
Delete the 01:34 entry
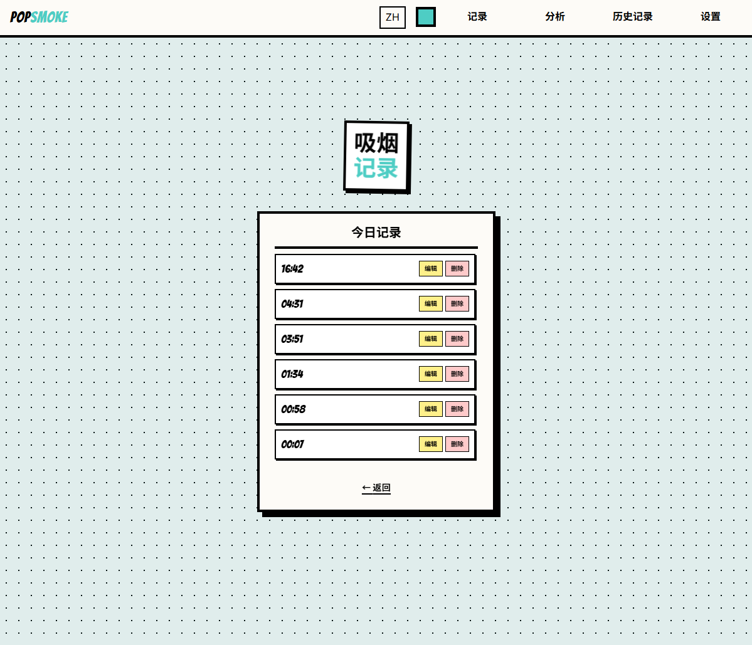457,374
